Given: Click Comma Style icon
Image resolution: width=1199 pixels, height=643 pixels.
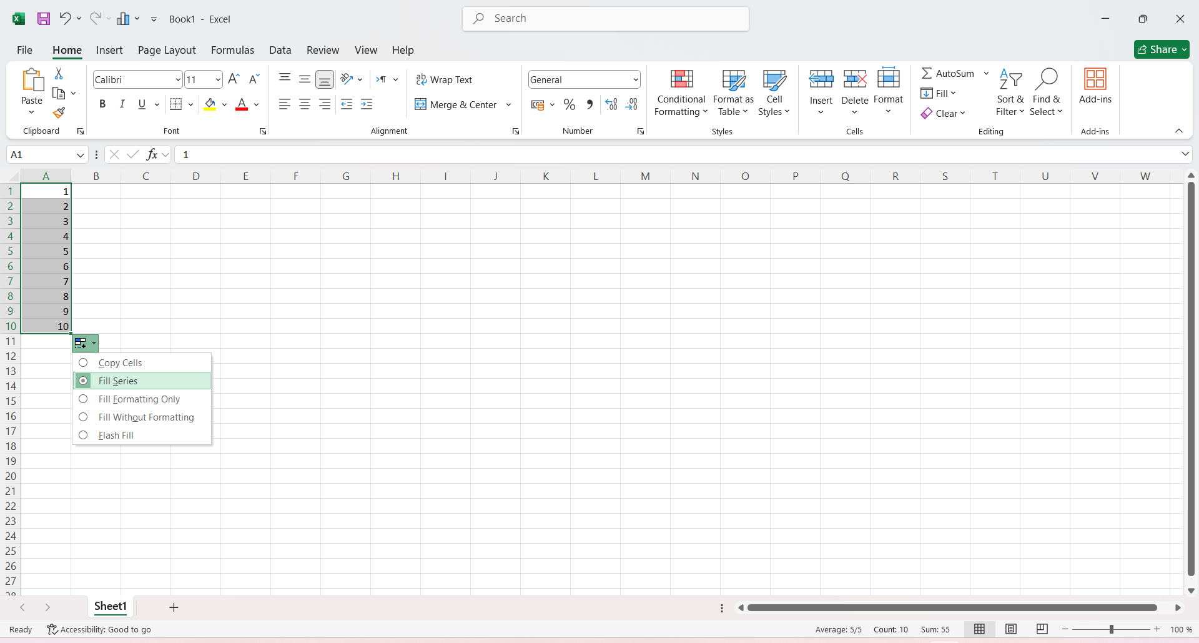Looking at the screenshot, I should pos(590,104).
